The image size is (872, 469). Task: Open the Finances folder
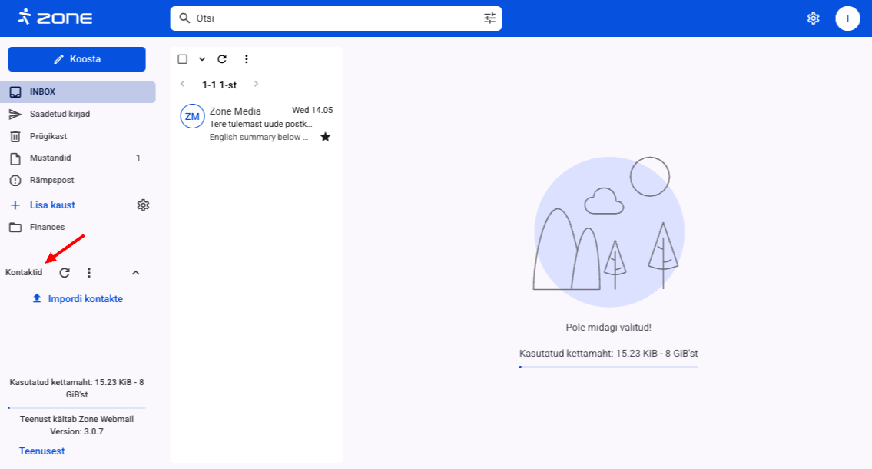(x=47, y=227)
